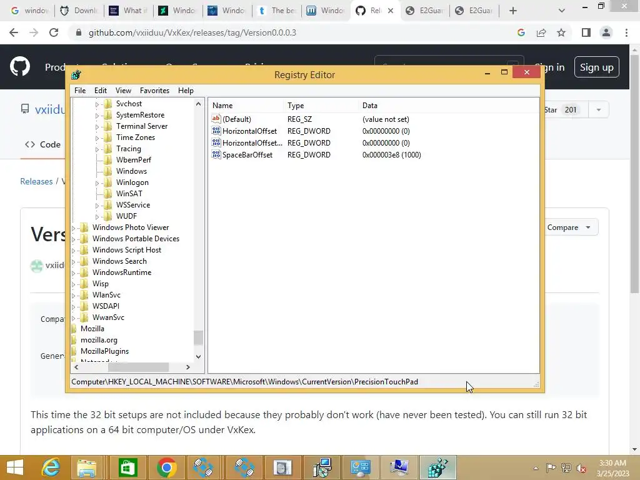Open the Compare dropdown on GitHub page
640x480 pixels.
[569, 227]
